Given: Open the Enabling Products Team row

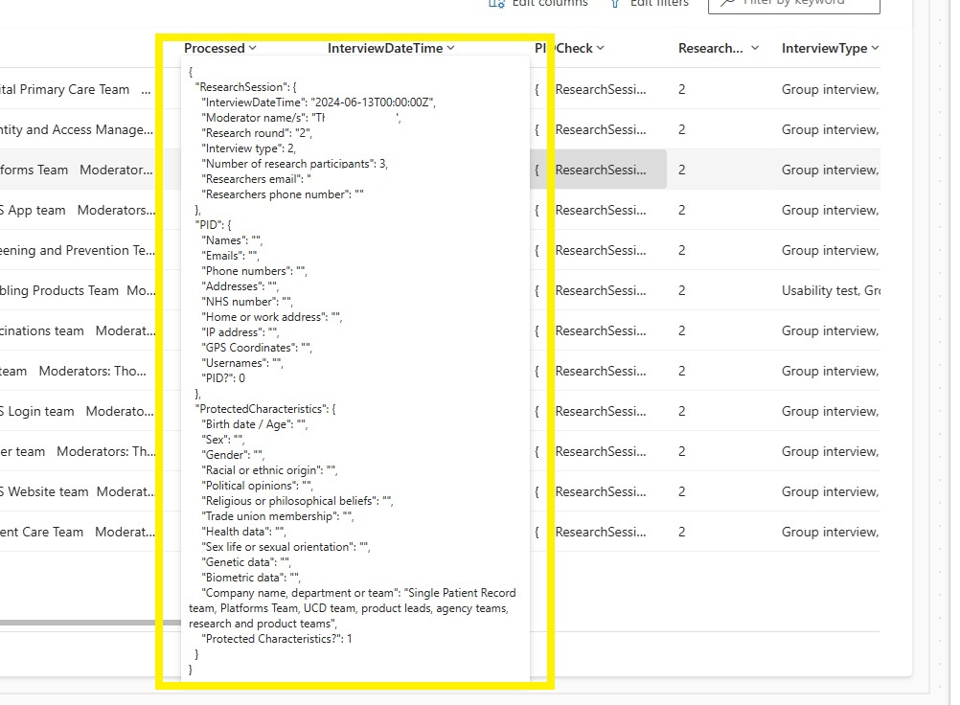Looking at the screenshot, I should click(x=59, y=290).
